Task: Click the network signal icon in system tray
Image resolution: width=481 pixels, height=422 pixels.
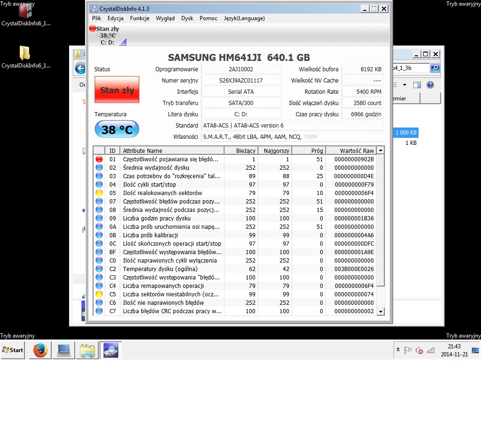Action: pyautogui.click(x=431, y=350)
